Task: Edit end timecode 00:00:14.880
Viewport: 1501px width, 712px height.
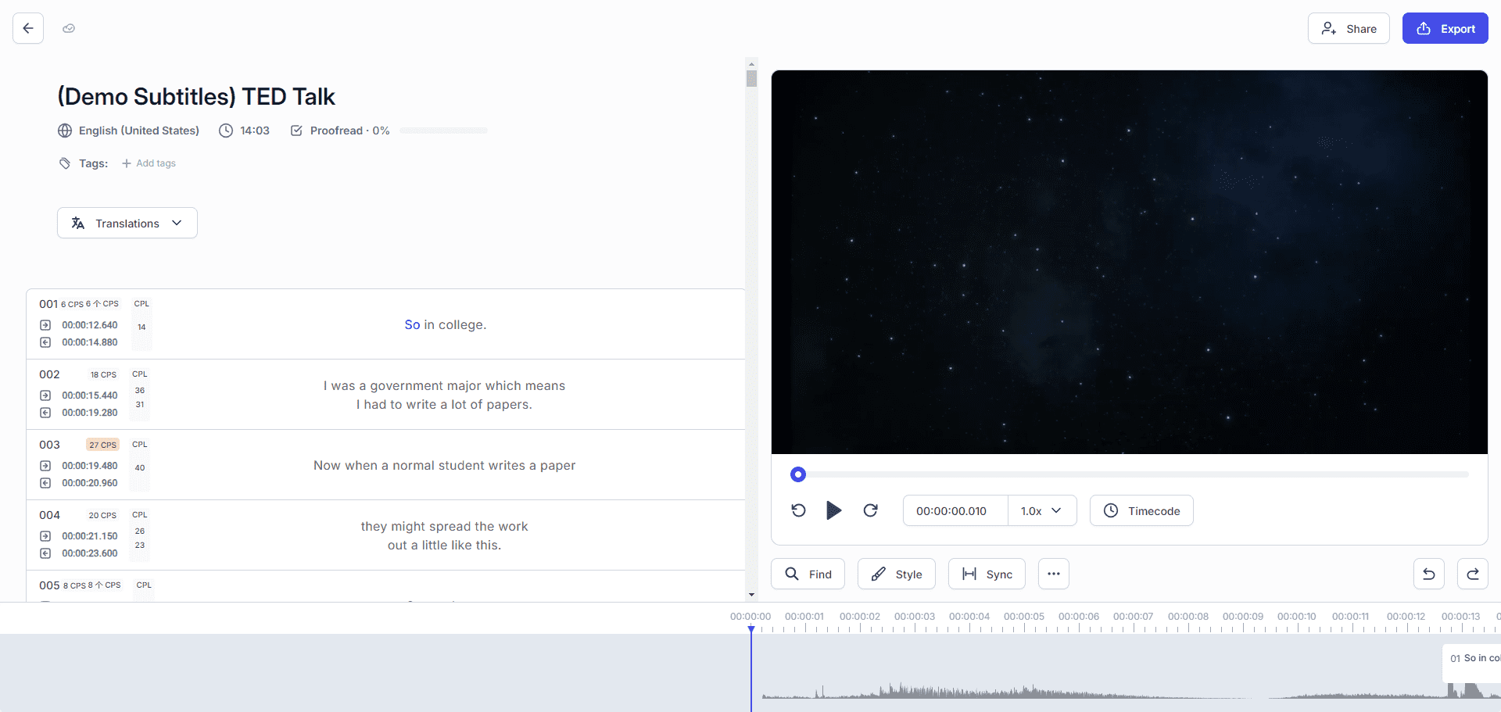Action: [90, 342]
